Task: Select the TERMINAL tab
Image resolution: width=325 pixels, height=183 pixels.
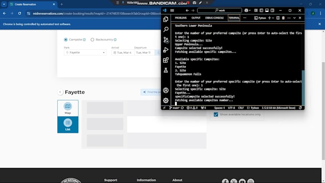Action: (234, 18)
